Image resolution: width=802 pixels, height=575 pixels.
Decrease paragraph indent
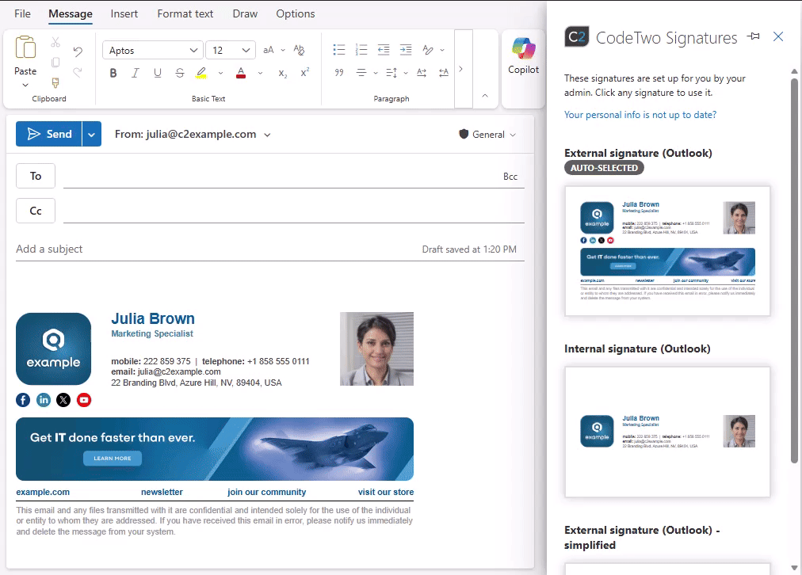[x=383, y=50]
